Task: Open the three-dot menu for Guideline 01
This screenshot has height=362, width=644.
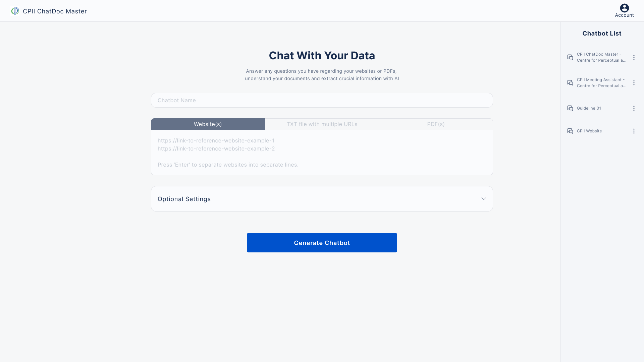Action: click(x=634, y=108)
